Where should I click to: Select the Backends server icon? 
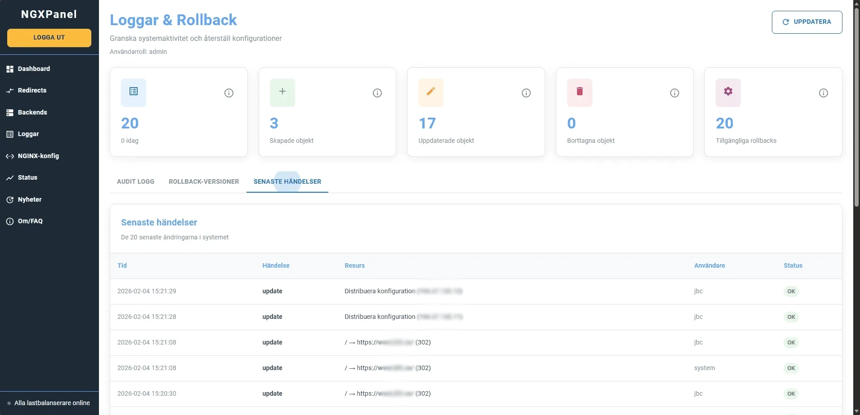pos(10,113)
